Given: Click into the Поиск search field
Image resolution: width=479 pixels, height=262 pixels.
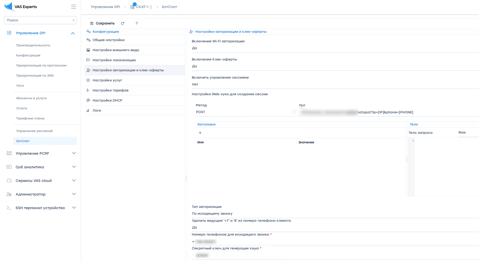Looking at the screenshot, I should [38, 20].
